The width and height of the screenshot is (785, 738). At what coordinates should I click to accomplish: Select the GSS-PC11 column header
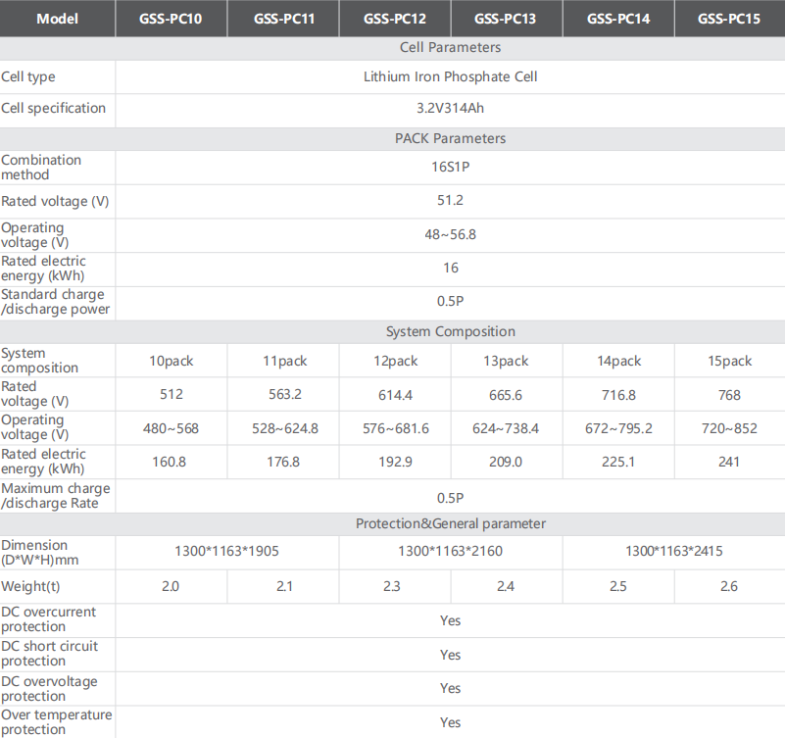pyautogui.click(x=283, y=19)
